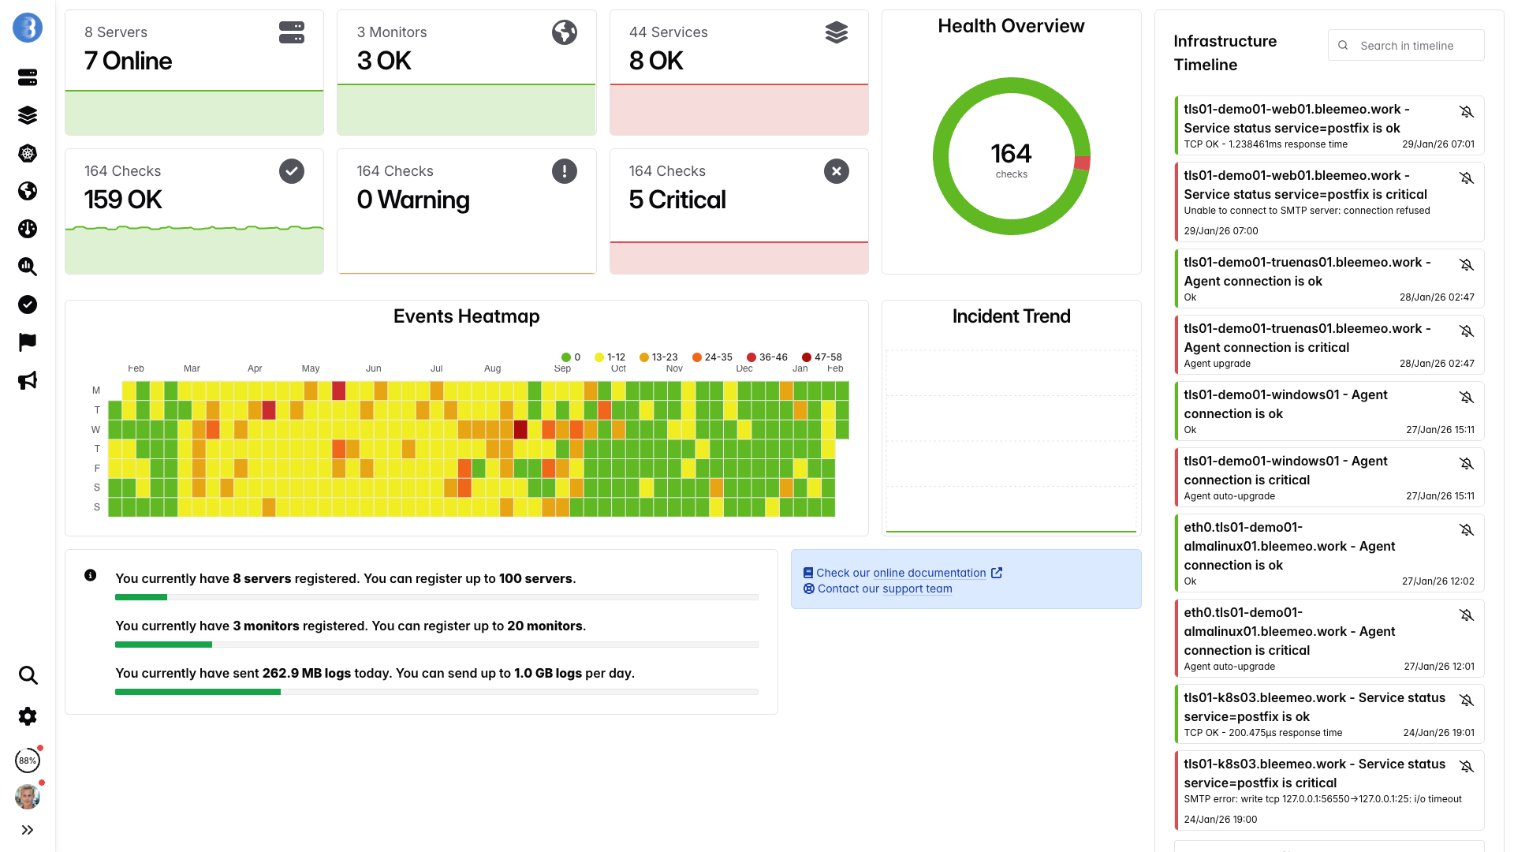Select the Services layers icon on the stats card
Image resolution: width=1514 pixels, height=852 pixels.
[x=836, y=32]
